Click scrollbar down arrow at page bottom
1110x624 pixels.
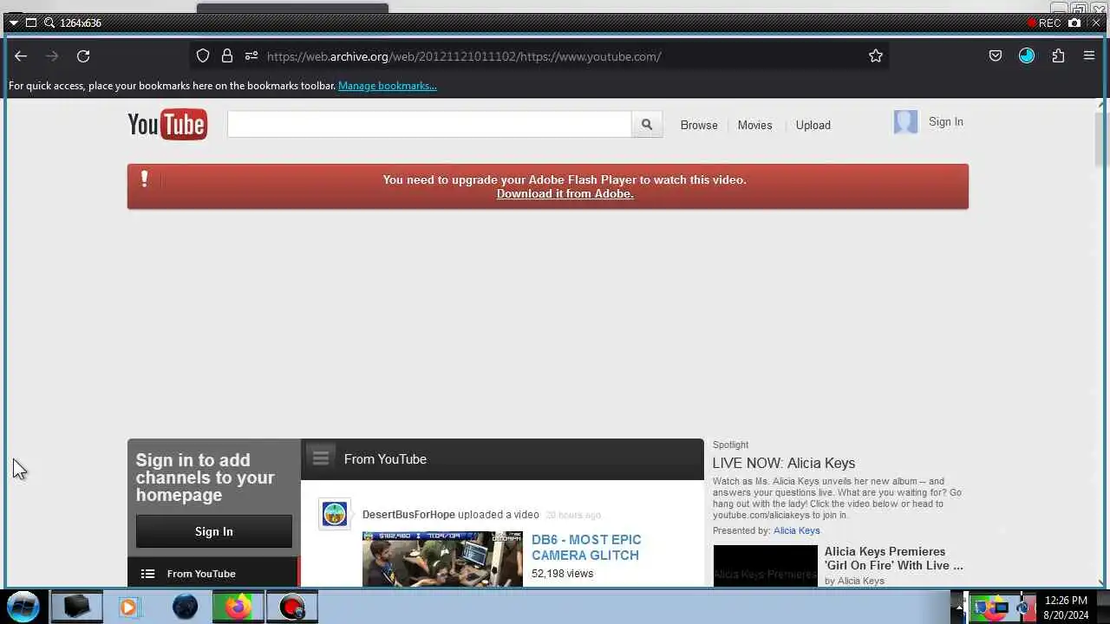click(1101, 582)
